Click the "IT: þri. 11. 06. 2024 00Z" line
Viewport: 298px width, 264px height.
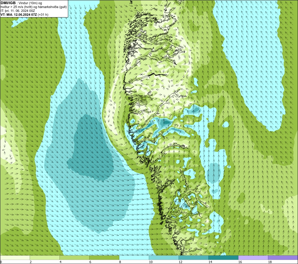tap(18, 11)
